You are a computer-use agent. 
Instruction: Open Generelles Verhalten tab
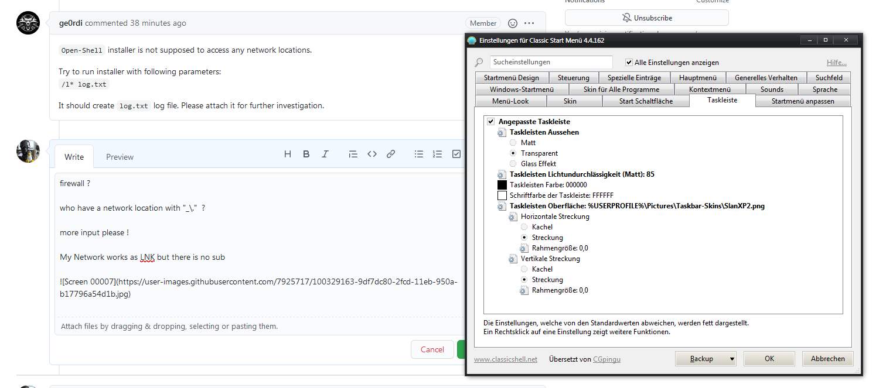coord(766,78)
